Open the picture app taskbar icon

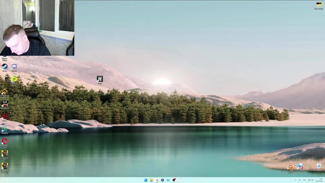(168, 180)
